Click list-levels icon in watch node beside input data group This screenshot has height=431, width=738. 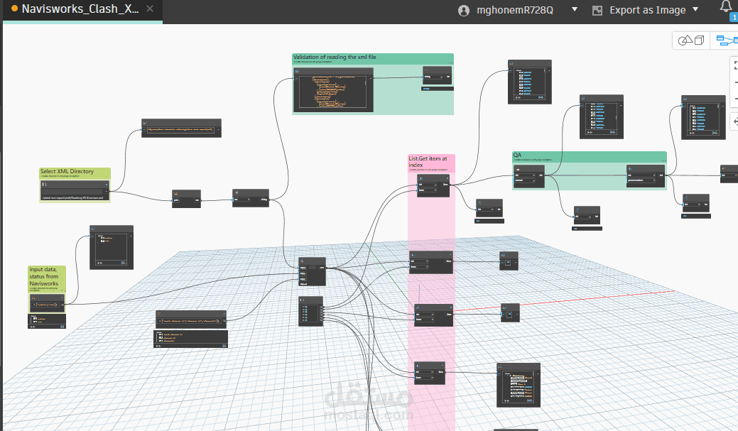pos(99,263)
